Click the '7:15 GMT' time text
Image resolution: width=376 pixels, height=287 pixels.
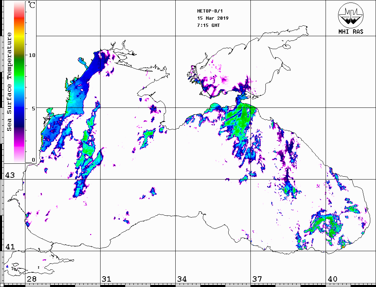[x=208, y=25]
